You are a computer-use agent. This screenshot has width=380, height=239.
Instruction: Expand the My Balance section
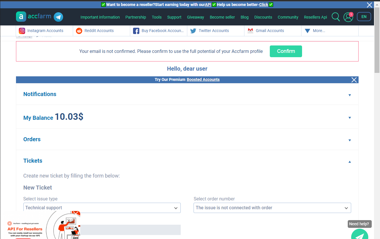[350, 117]
